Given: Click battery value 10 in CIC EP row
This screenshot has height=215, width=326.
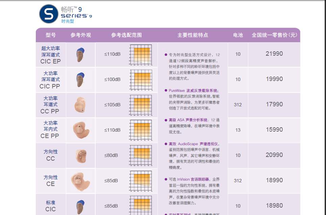Looking at the screenshot, I should (x=238, y=54).
